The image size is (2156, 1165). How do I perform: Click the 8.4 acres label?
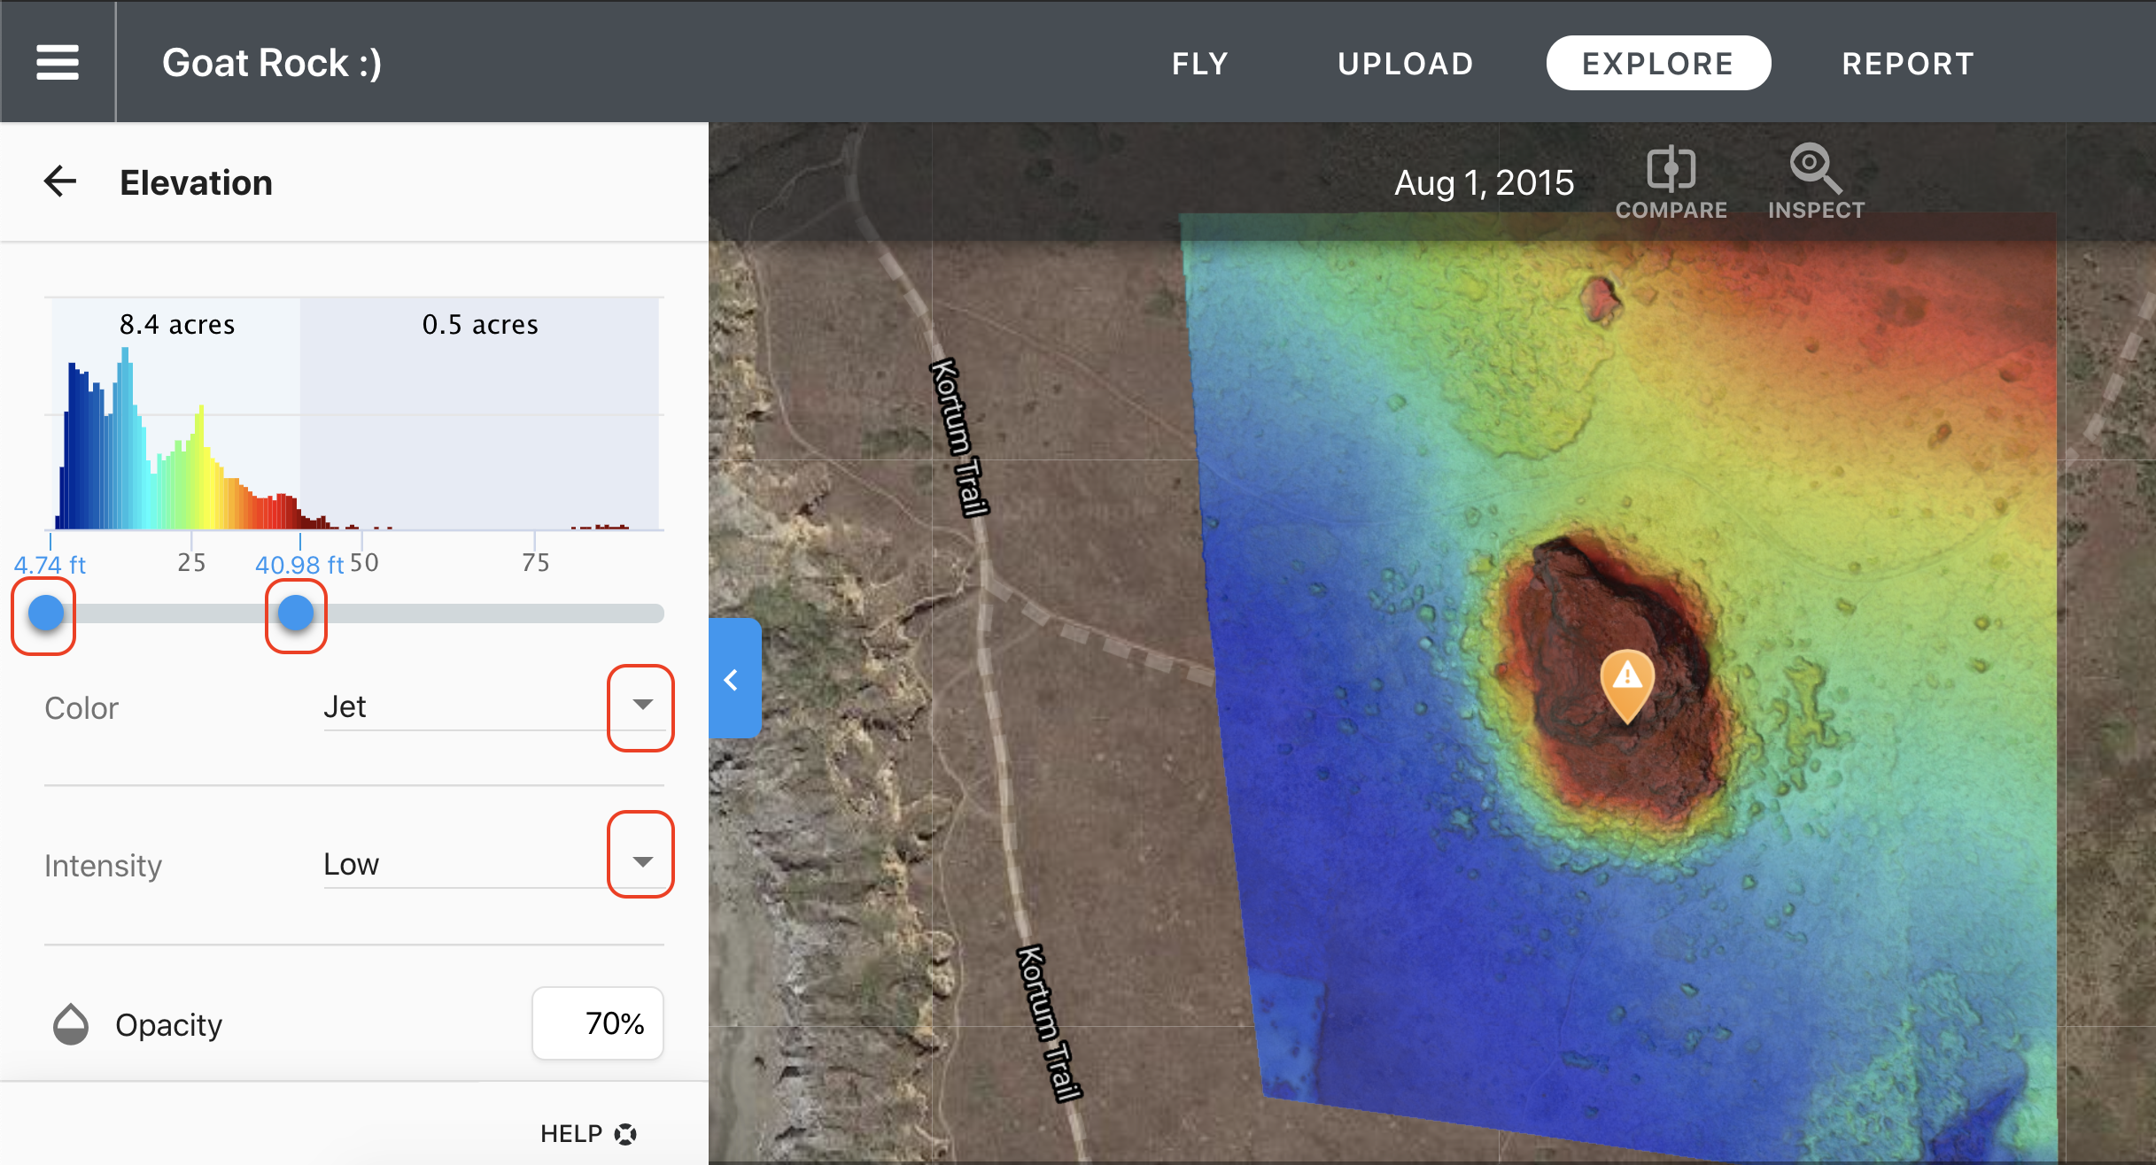click(177, 325)
